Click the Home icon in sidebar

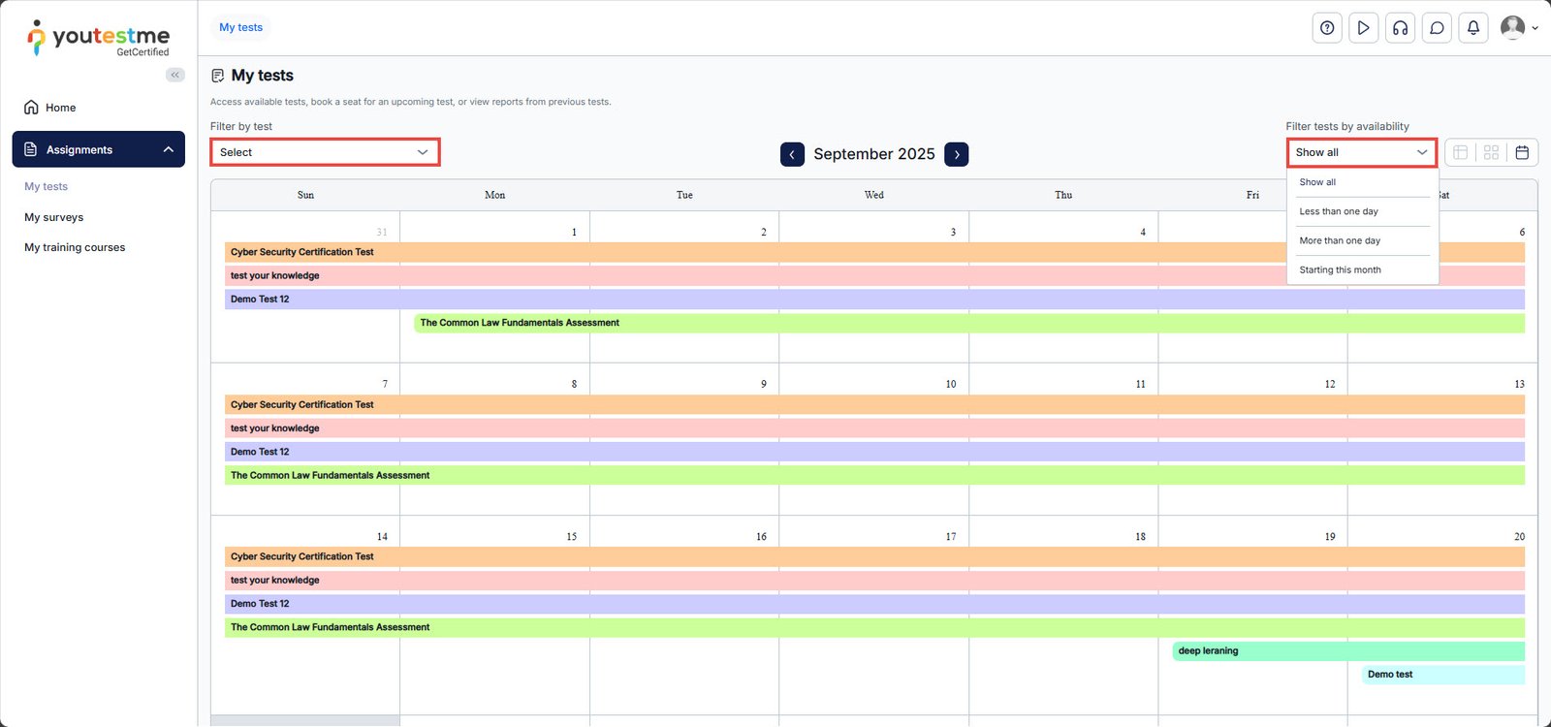pos(32,108)
